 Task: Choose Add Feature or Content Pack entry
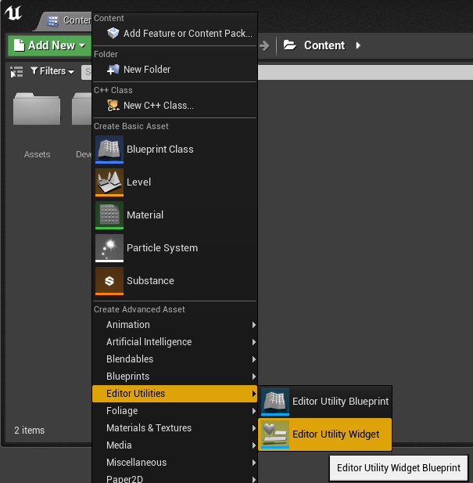click(x=174, y=33)
